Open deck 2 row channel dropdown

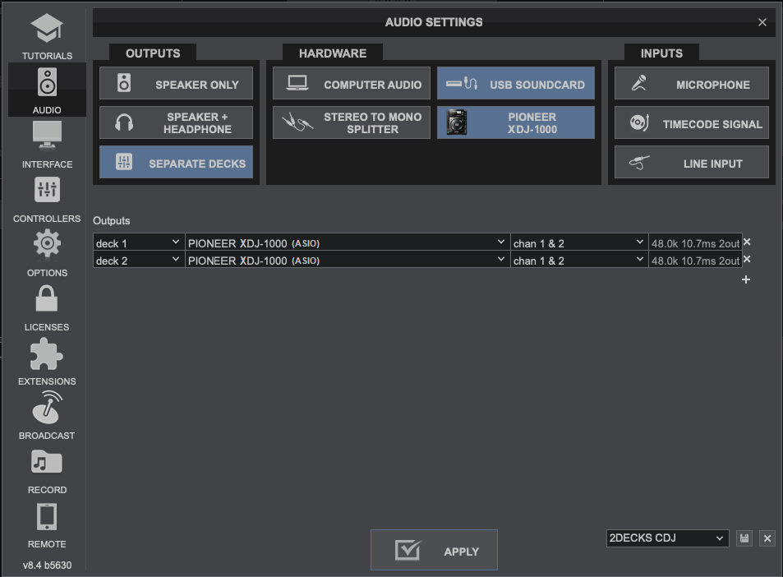579,261
